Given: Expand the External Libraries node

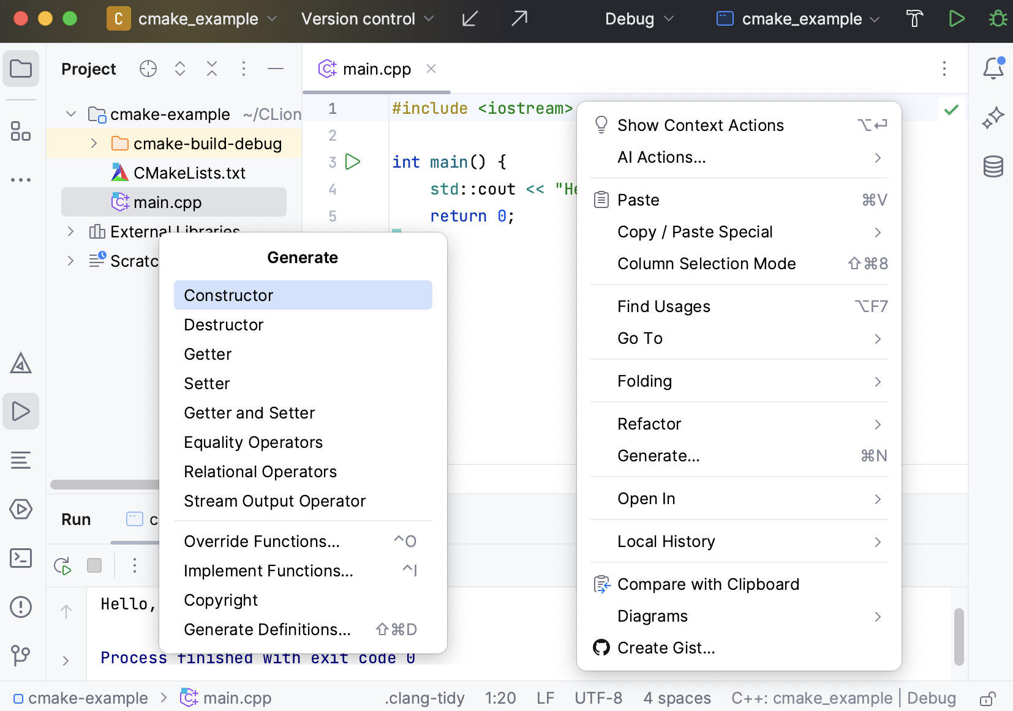Looking at the screenshot, I should (x=70, y=231).
